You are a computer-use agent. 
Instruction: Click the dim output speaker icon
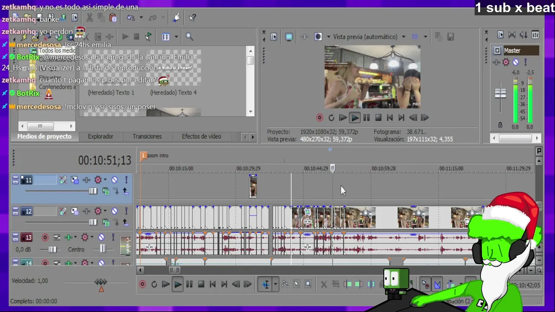[524, 35]
